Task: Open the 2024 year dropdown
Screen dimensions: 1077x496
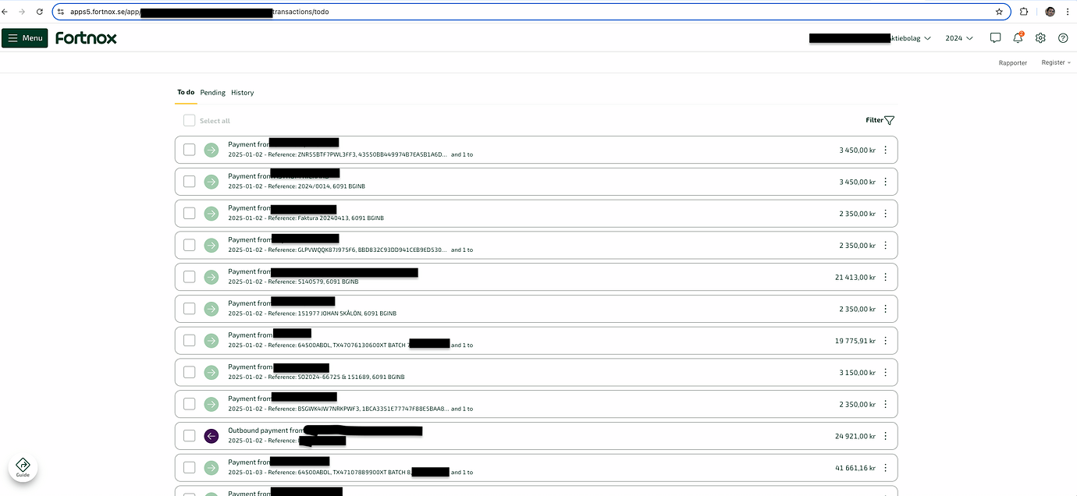Action: (x=958, y=37)
